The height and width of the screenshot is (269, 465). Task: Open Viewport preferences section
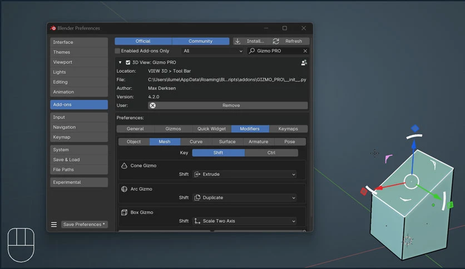tap(79, 62)
